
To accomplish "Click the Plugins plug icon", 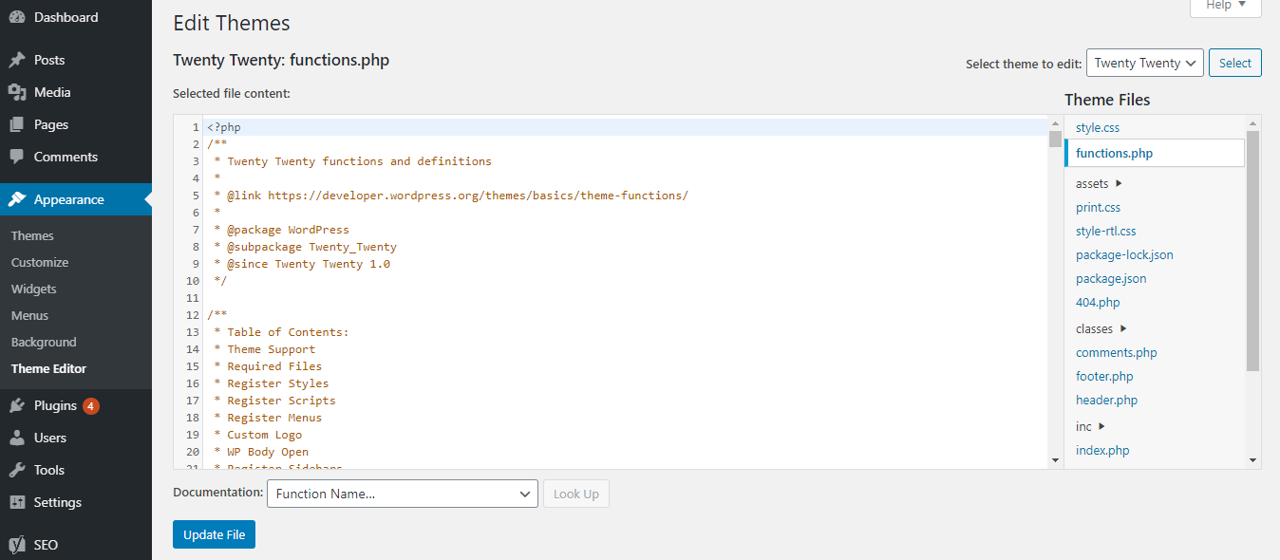I will point(17,405).
